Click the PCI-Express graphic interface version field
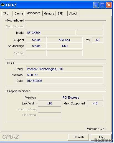The width and height of the screenshot is (114, 143). (71, 97)
